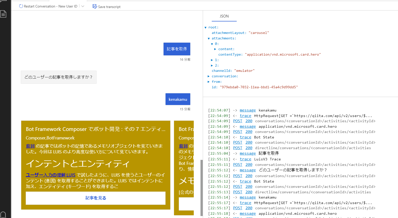The height and width of the screenshot is (218, 398).
Task: Click the channelId value "emulator"
Action: point(244,71)
